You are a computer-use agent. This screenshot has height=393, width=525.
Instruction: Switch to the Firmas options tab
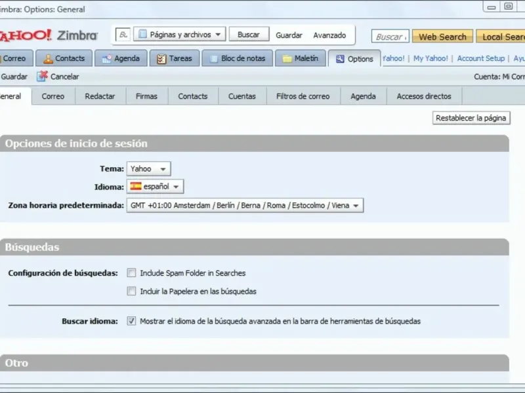coord(146,96)
